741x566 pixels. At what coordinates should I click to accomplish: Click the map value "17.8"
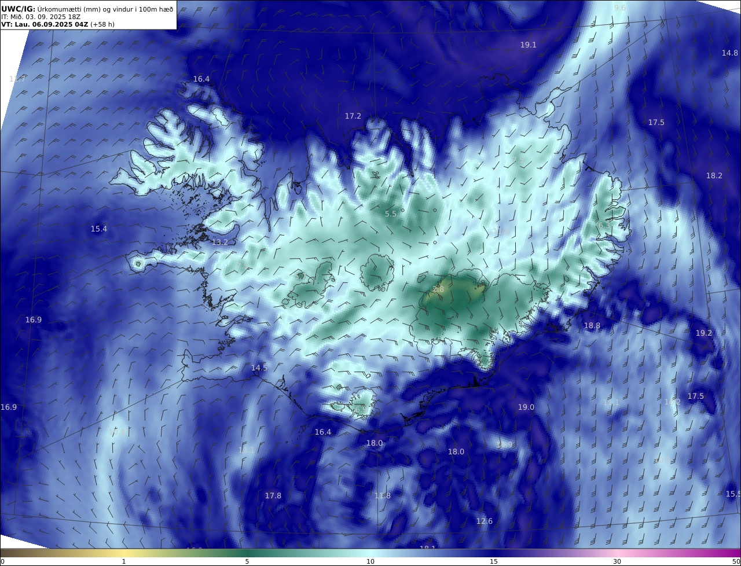pyautogui.click(x=273, y=495)
